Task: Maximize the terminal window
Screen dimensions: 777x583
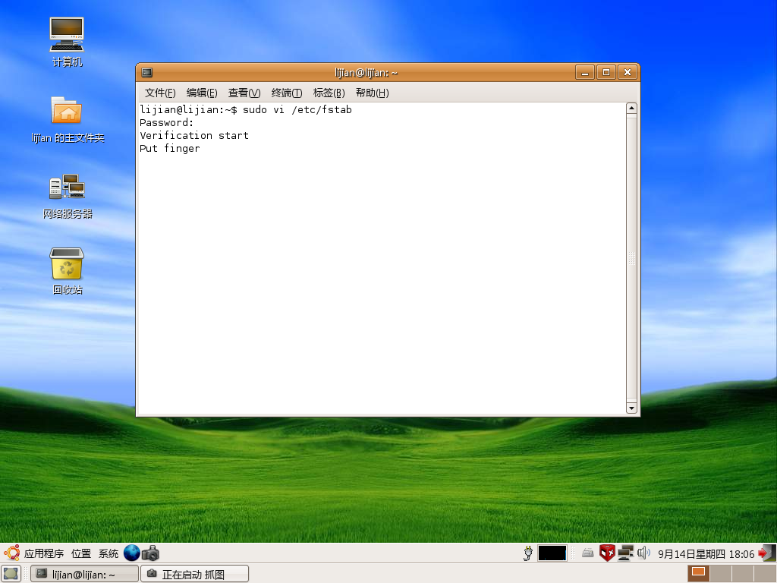Action: click(x=606, y=72)
